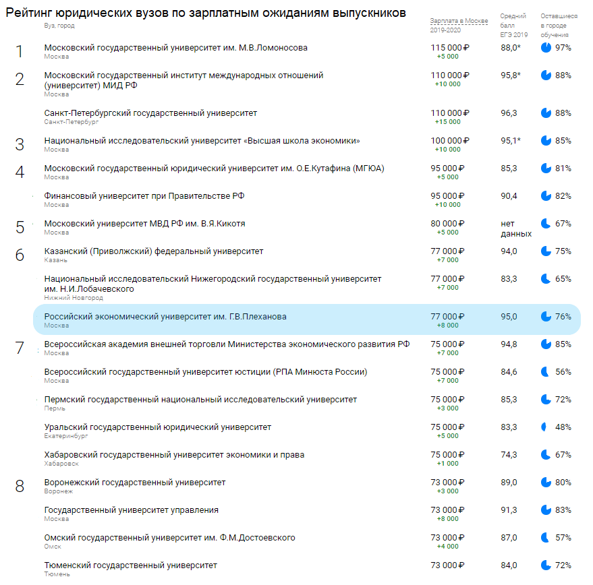
Task: Open Высшая школа экономики entry
Action: 202,141
